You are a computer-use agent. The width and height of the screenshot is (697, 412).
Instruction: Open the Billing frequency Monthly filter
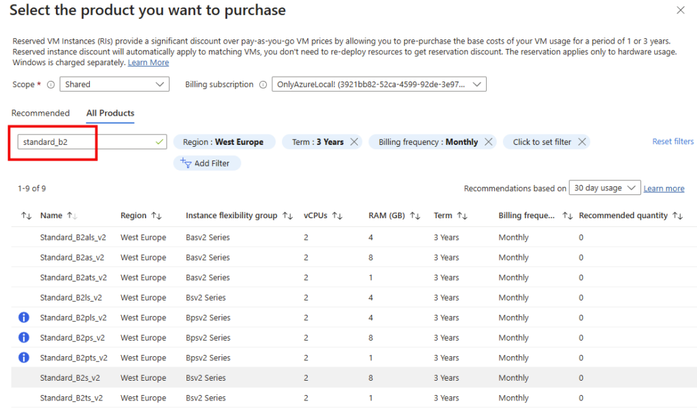[427, 142]
